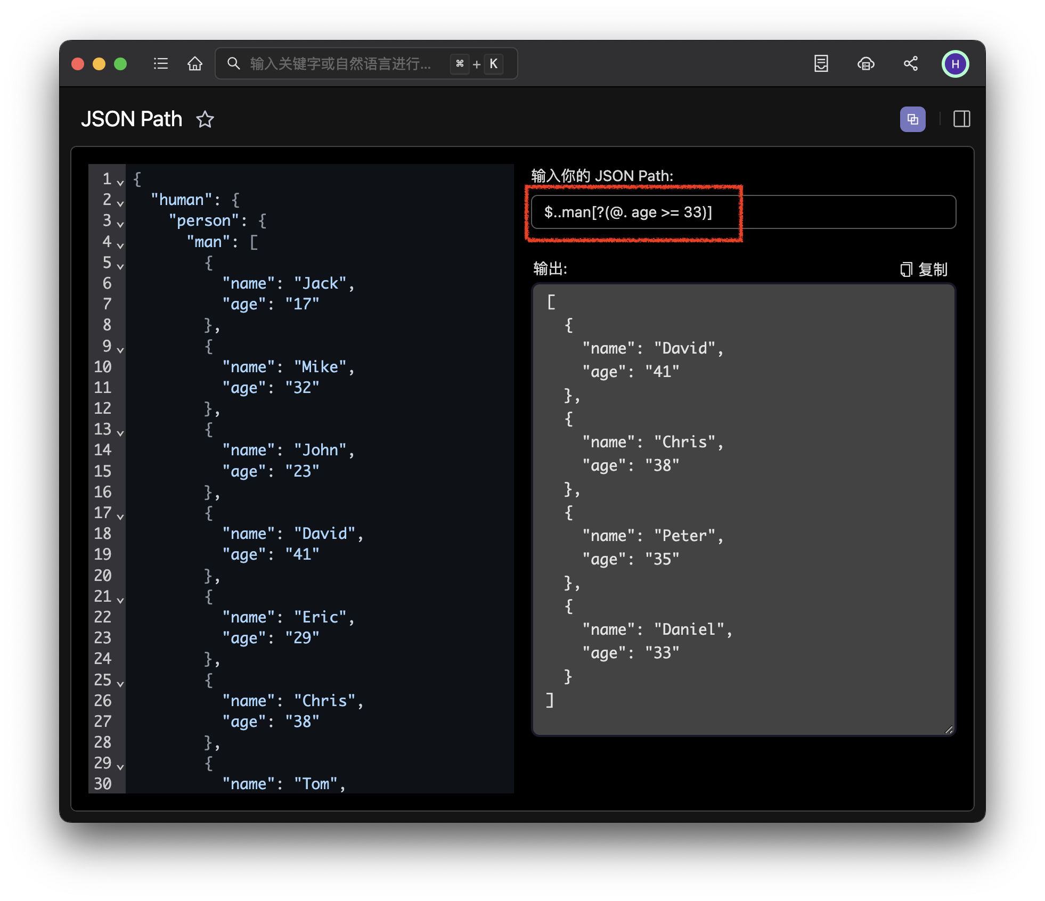Click the search magnifier icon

(x=234, y=64)
